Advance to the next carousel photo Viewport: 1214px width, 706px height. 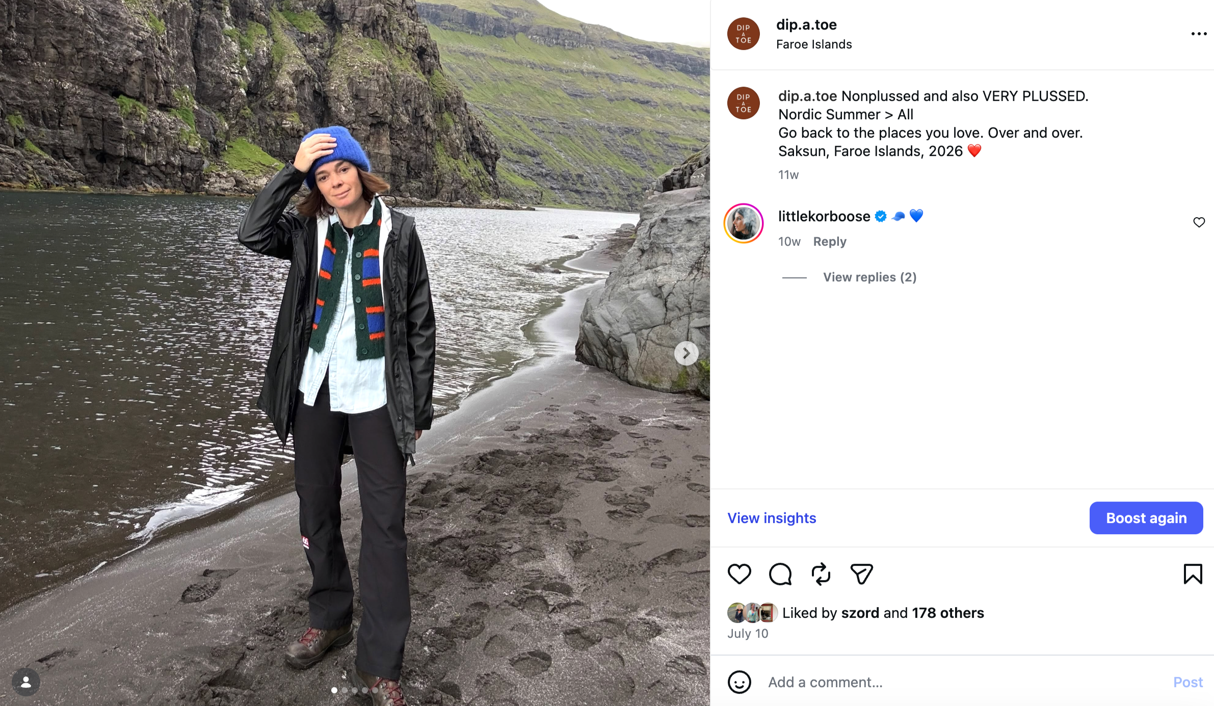[686, 353]
